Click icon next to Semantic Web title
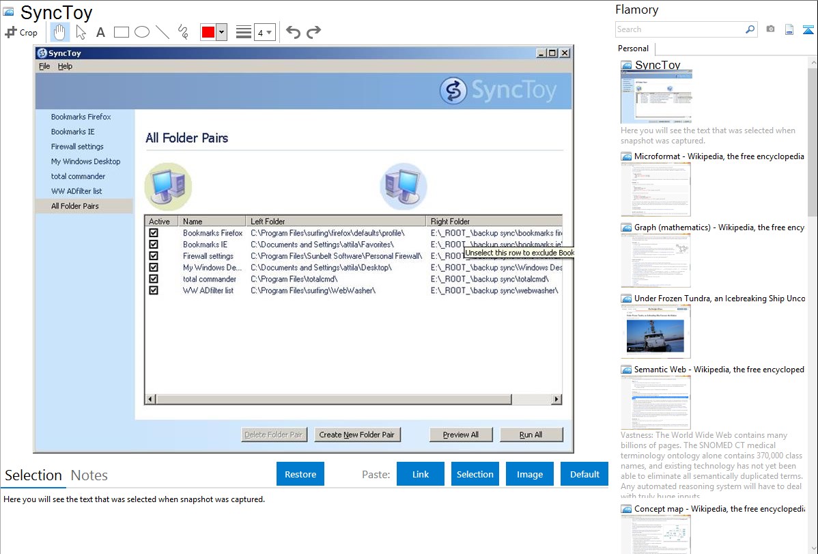This screenshot has width=818, height=554. coord(626,370)
